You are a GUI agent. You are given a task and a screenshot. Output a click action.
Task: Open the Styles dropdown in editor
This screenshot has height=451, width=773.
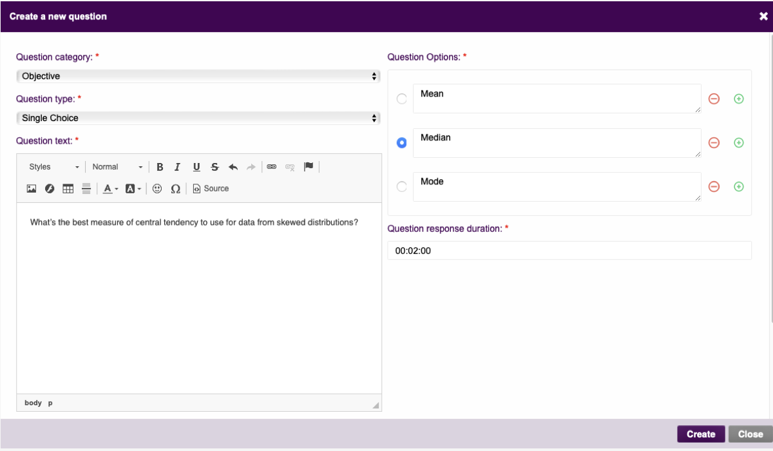[x=53, y=167]
